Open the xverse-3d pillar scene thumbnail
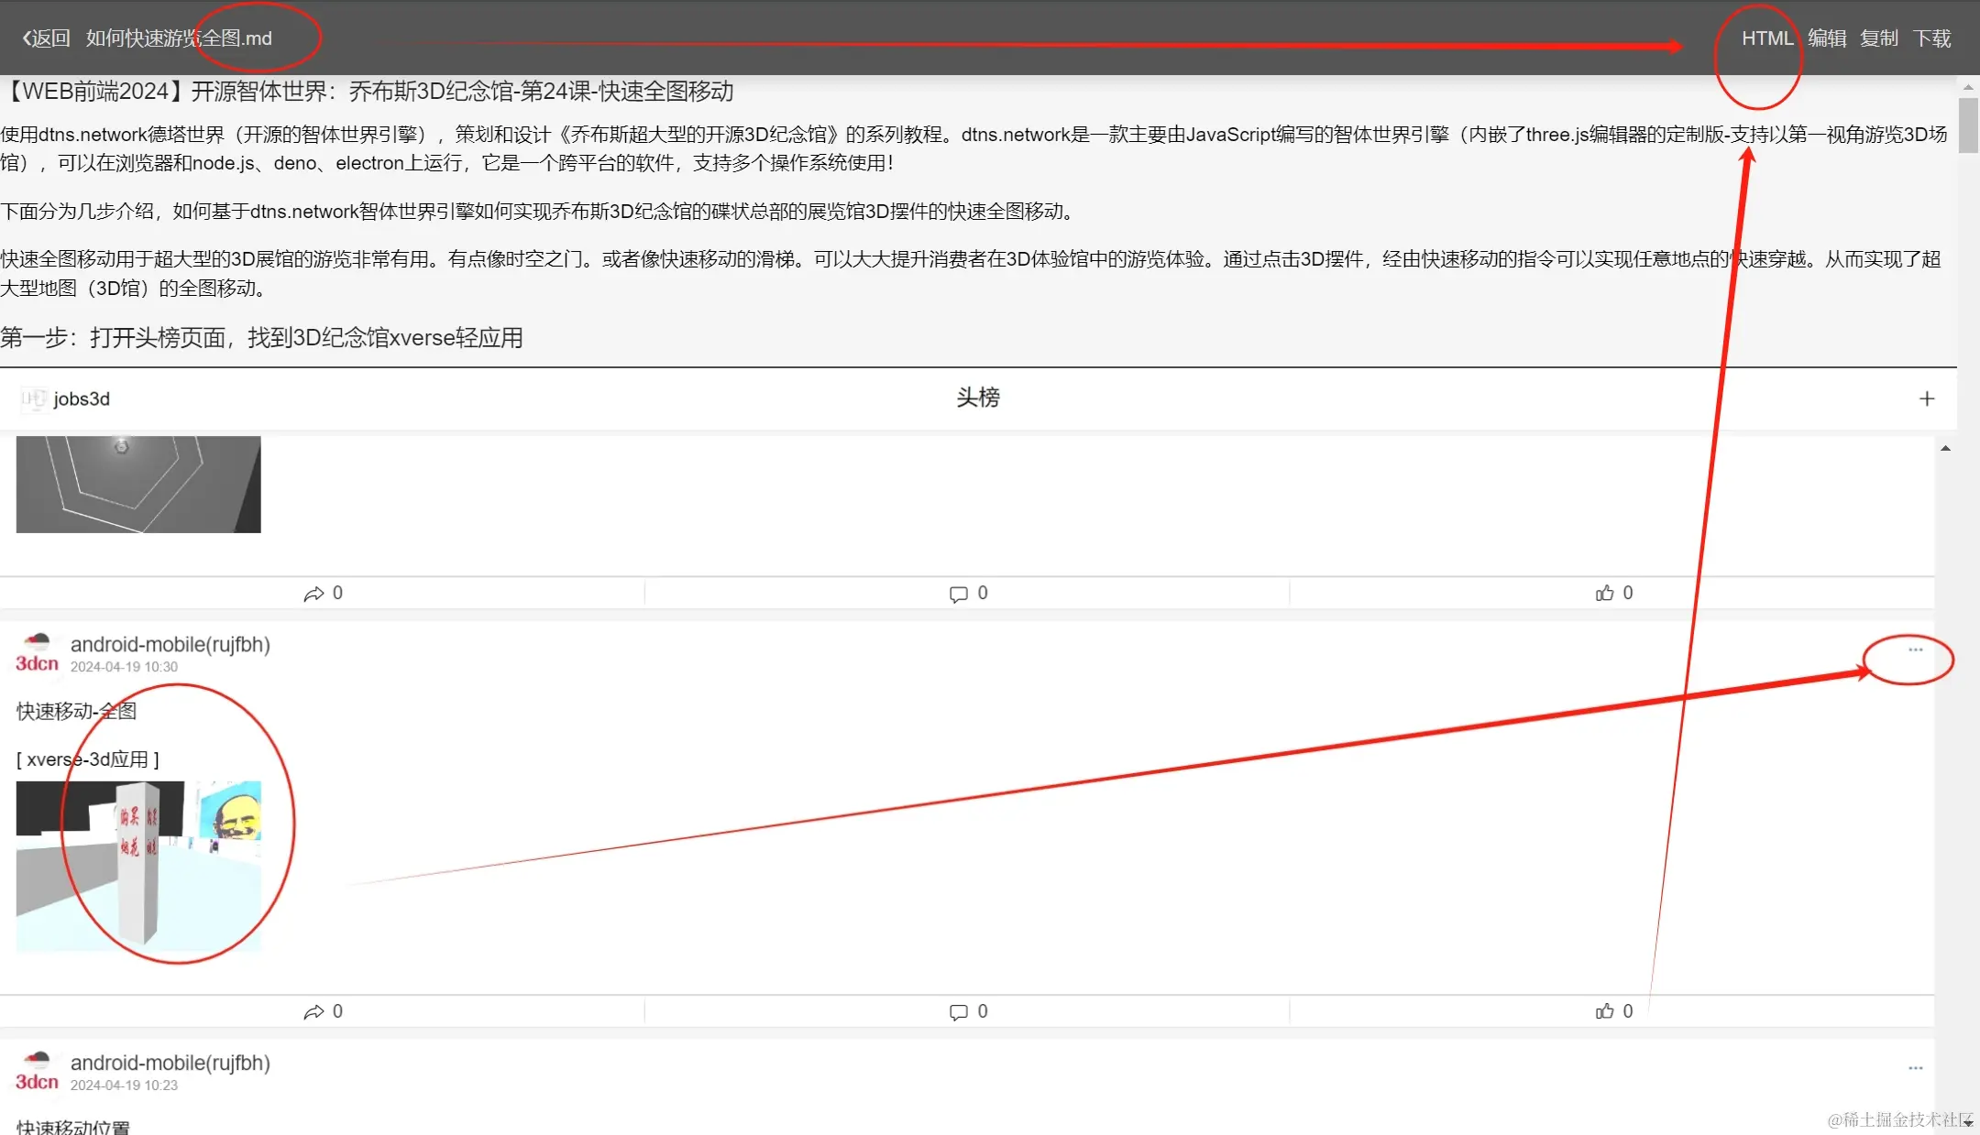 138,866
